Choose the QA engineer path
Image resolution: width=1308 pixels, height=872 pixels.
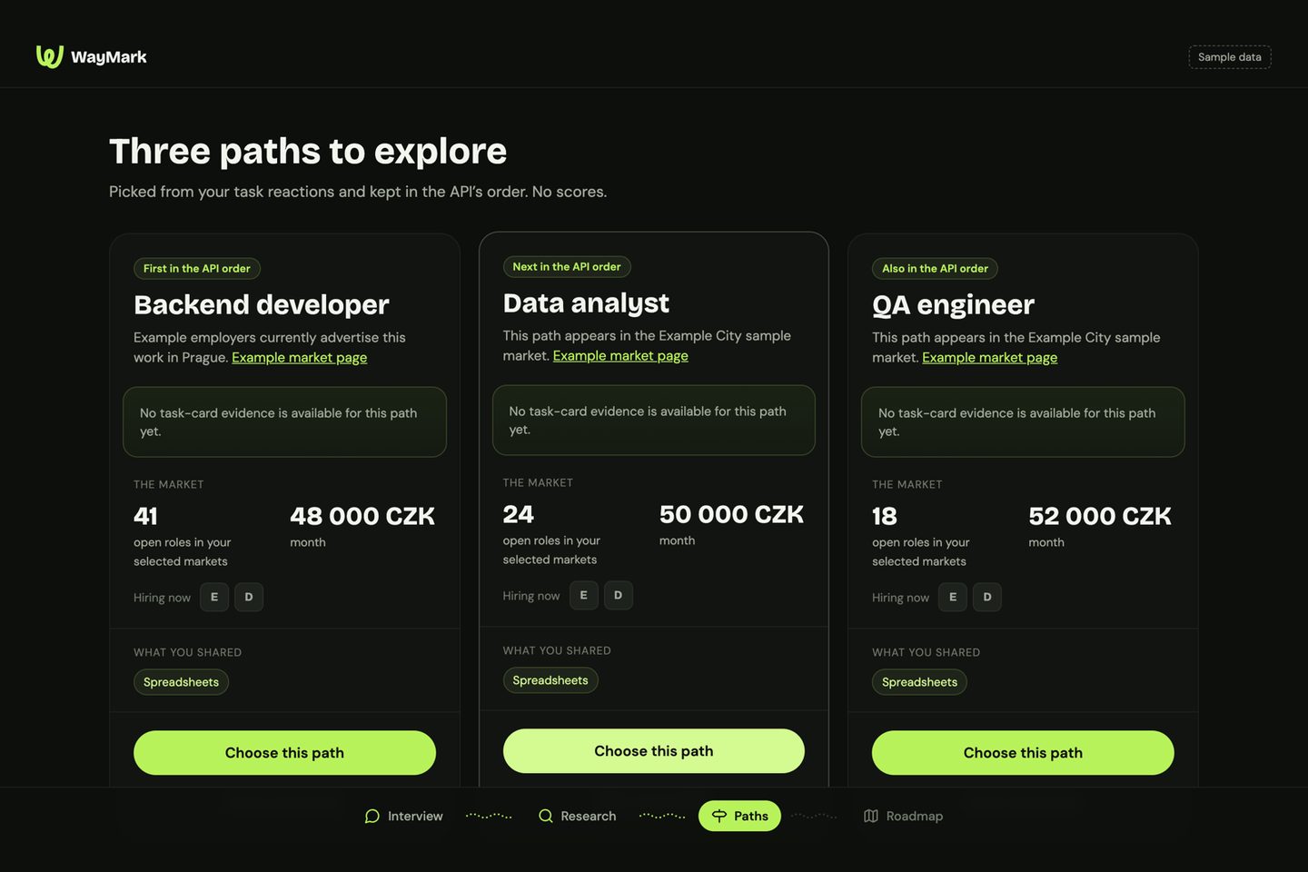pos(1023,752)
